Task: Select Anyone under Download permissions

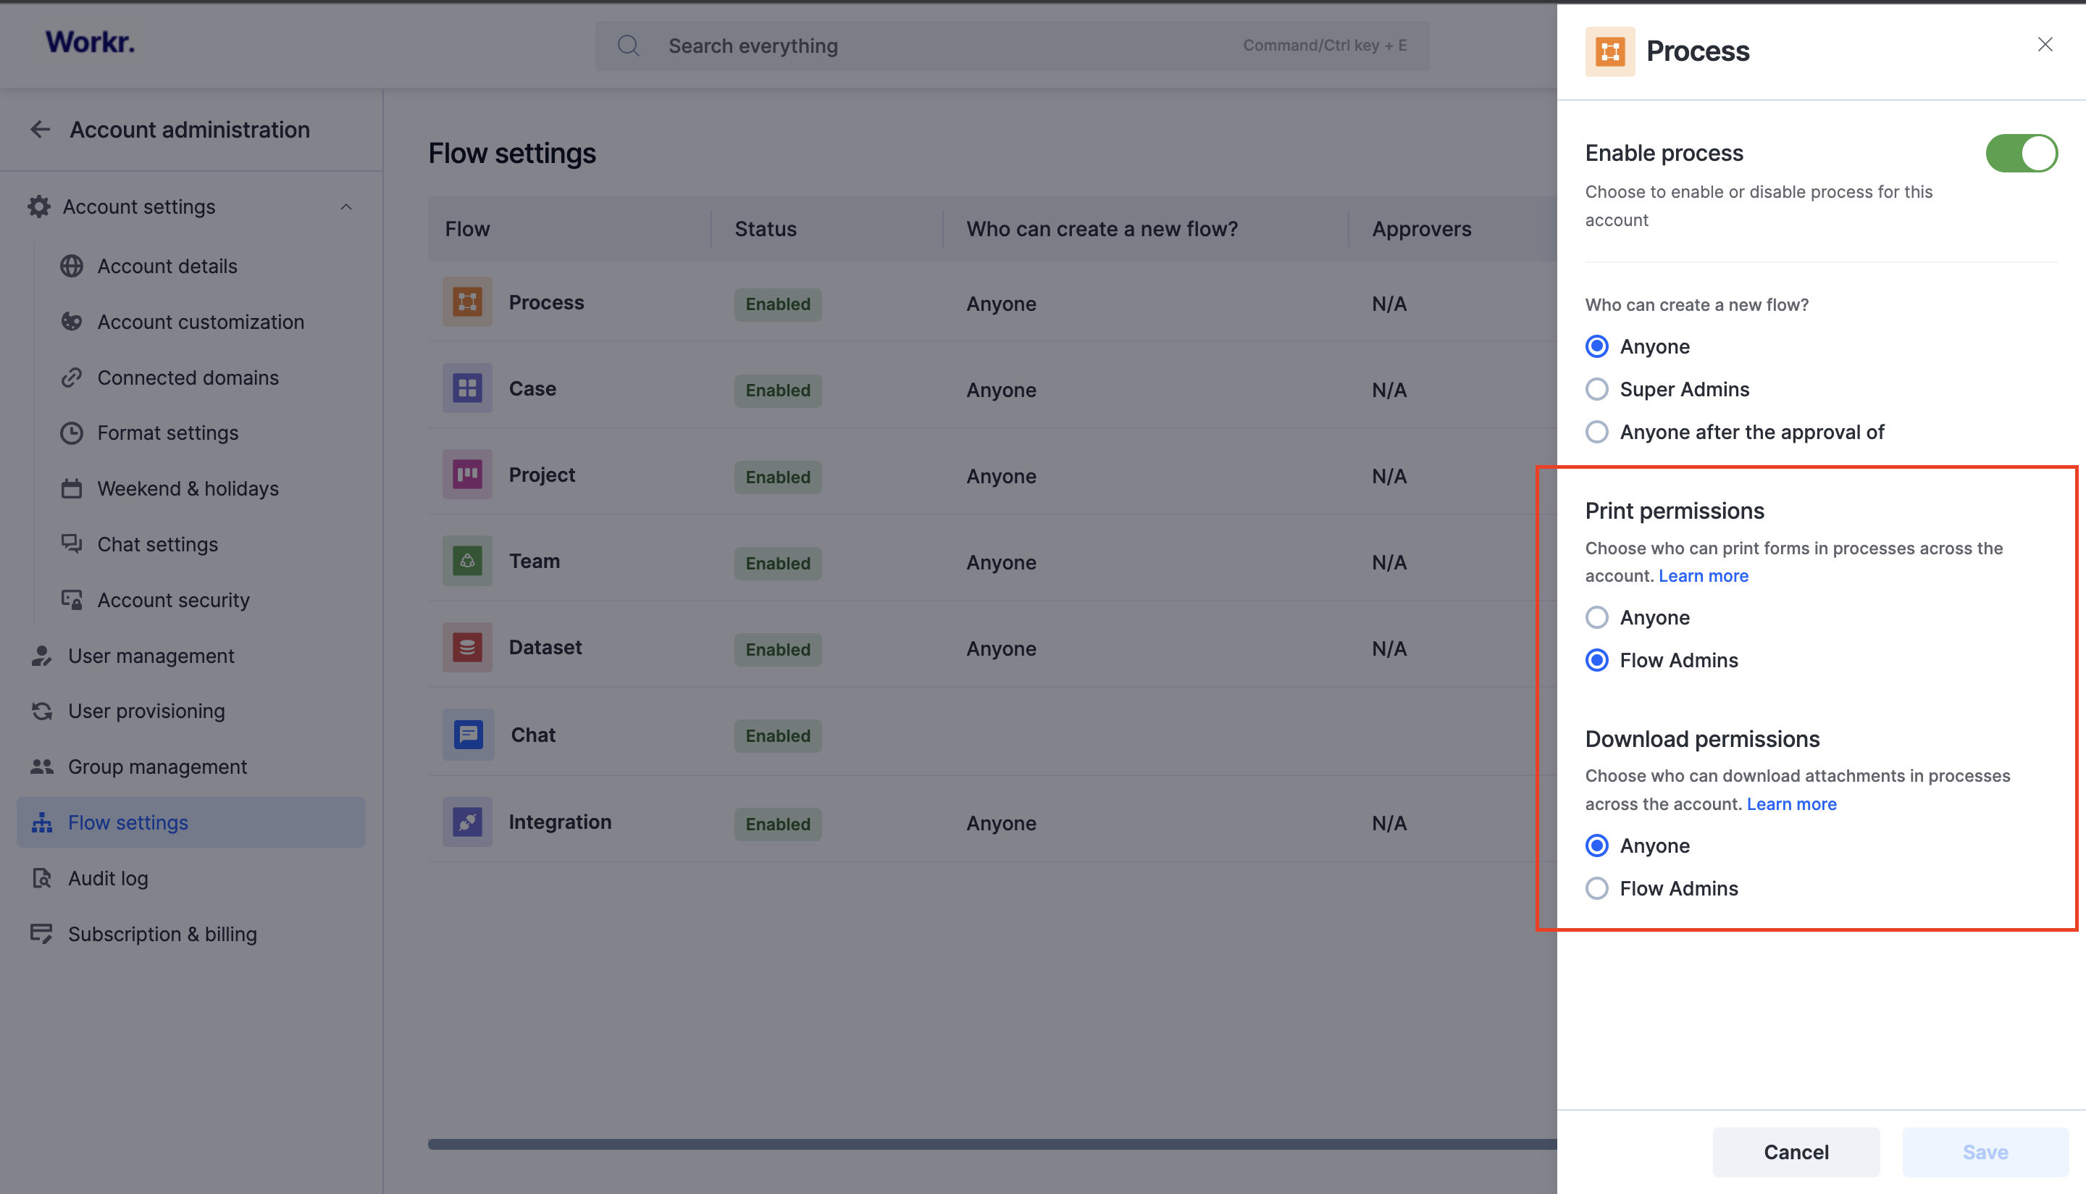Action: (x=1596, y=845)
